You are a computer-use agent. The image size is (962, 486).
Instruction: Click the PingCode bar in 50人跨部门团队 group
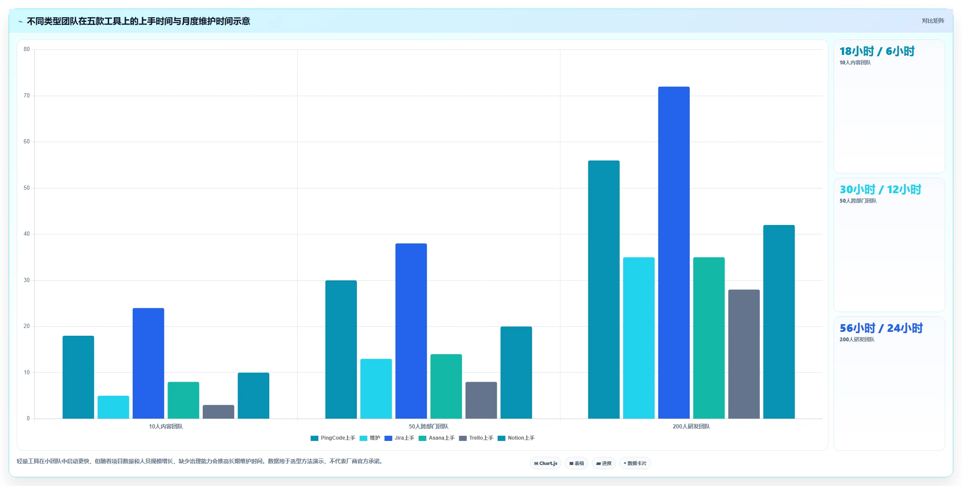[x=341, y=349]
